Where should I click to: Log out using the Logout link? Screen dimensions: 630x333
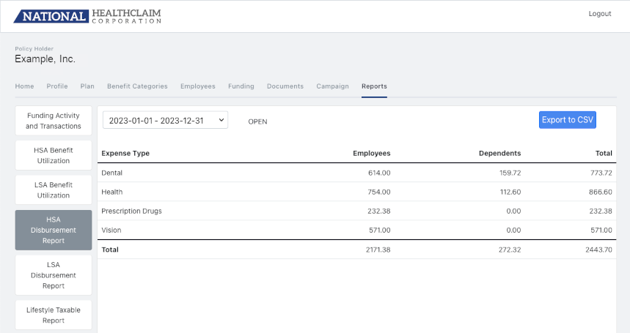(599, 14)
